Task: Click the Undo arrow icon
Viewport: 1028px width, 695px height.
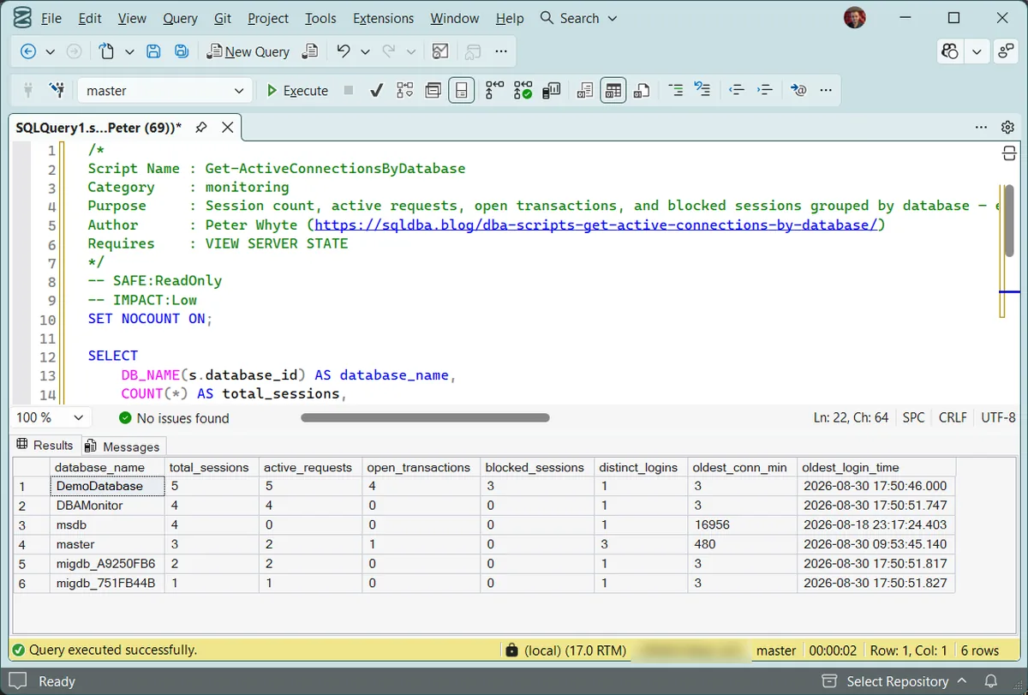Action: 344,51
